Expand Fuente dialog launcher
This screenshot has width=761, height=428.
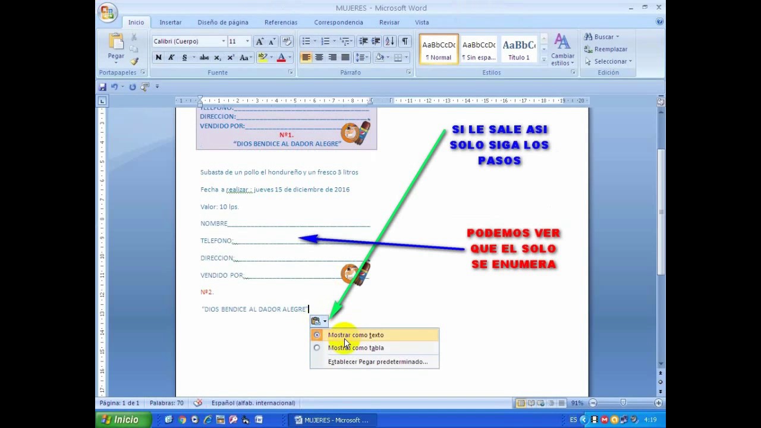pyautogui.click(x=291, y=73)
